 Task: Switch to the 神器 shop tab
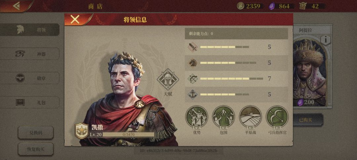[x=30, y=54]
